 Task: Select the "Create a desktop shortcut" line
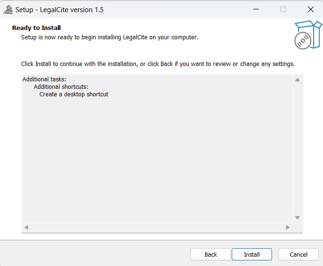[x=74, y=94]
